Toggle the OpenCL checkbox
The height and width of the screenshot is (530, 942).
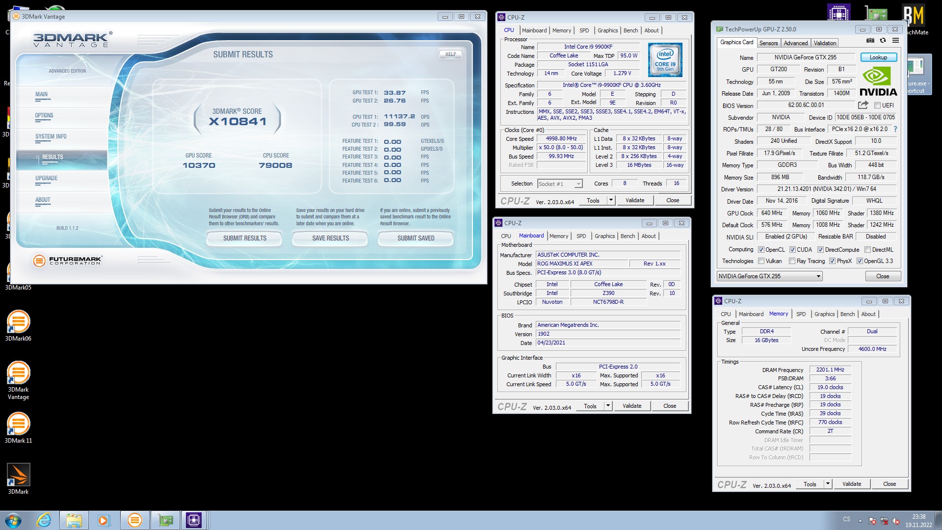pos(761,250)
